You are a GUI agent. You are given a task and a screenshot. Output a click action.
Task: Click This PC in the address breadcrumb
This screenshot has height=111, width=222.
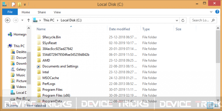[x=49, y=20]
